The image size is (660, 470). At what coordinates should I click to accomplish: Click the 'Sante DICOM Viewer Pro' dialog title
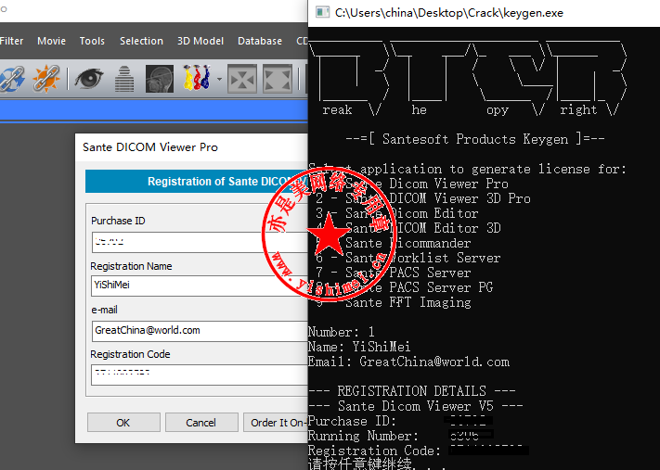point(150,147)
